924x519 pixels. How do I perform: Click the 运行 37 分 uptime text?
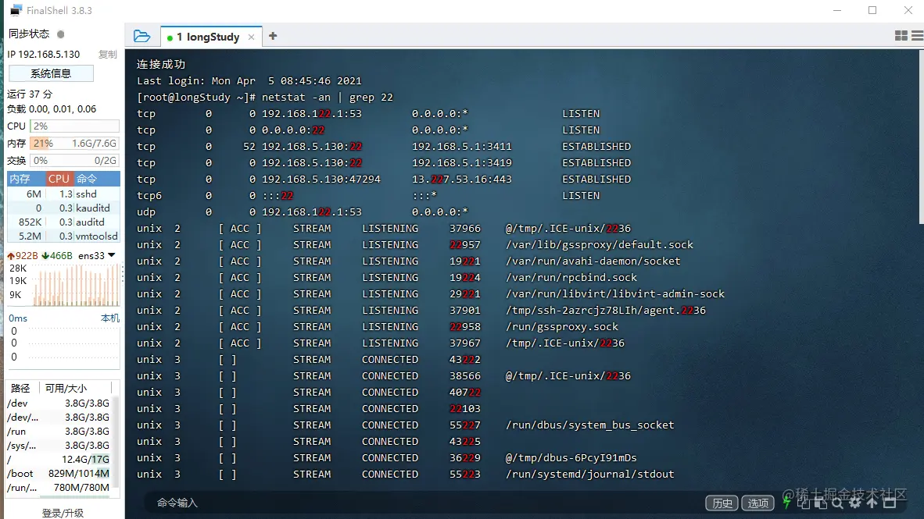pyautogui.click(x=30, y=94)
